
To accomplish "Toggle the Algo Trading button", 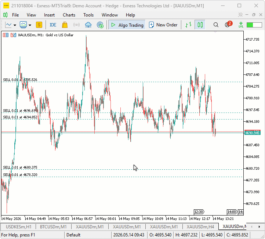I will pyautogui.click(x=127, y=25).
